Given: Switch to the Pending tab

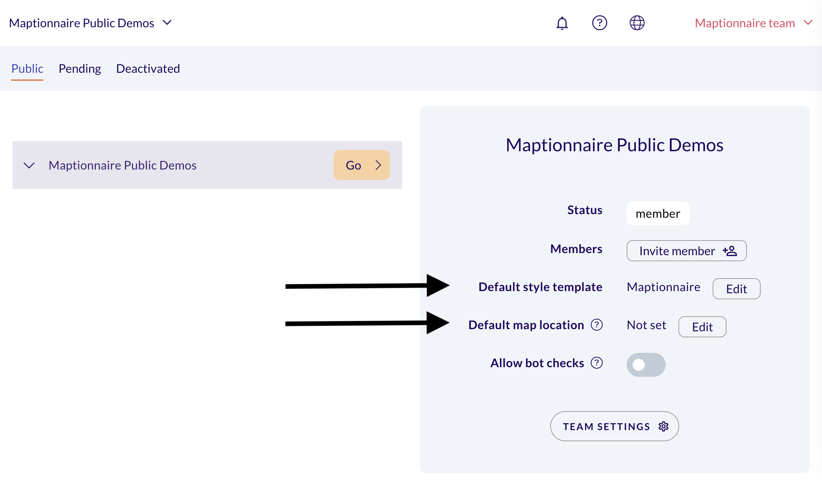Looking at the screenshot, I should click(x=80, y=69).
